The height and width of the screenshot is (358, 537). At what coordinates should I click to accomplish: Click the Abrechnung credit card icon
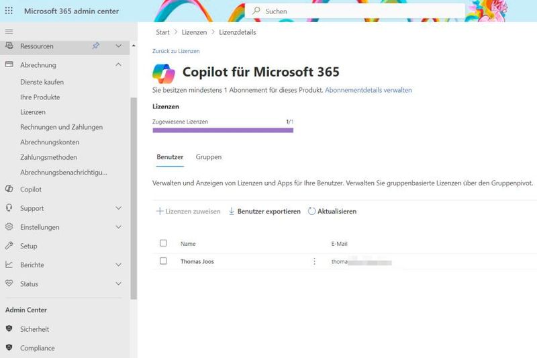click(9, 64)
